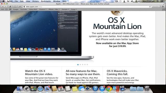Open the iCloud Tabs button
The height and width of the screenshot is (93, 166).
click(x=15, y=7)
